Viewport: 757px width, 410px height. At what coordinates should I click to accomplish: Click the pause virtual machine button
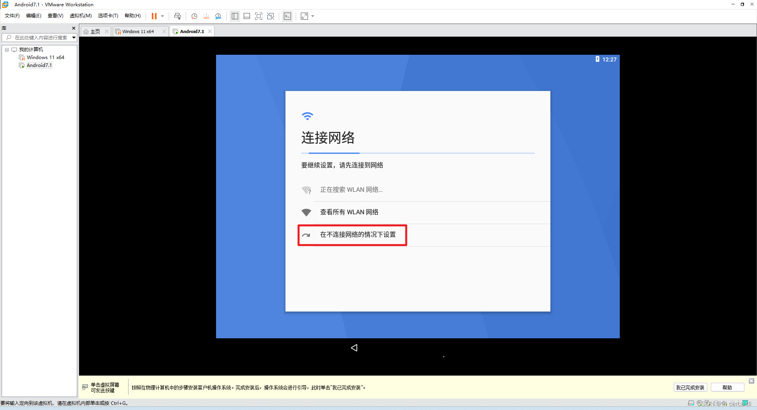click(154, 16)
